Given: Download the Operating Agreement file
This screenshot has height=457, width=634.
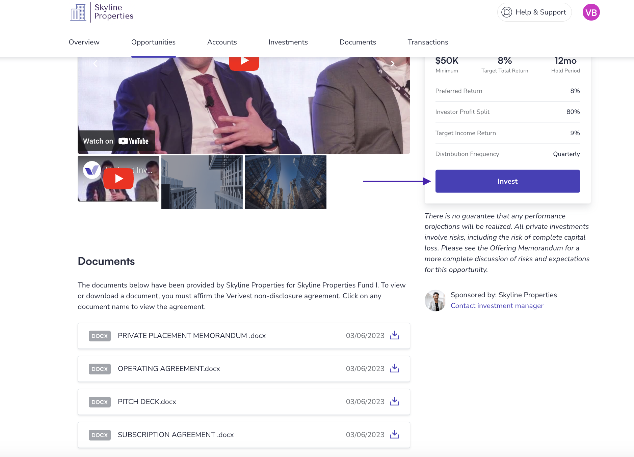Looking at the screenshot, I should (x=394, y=368).
